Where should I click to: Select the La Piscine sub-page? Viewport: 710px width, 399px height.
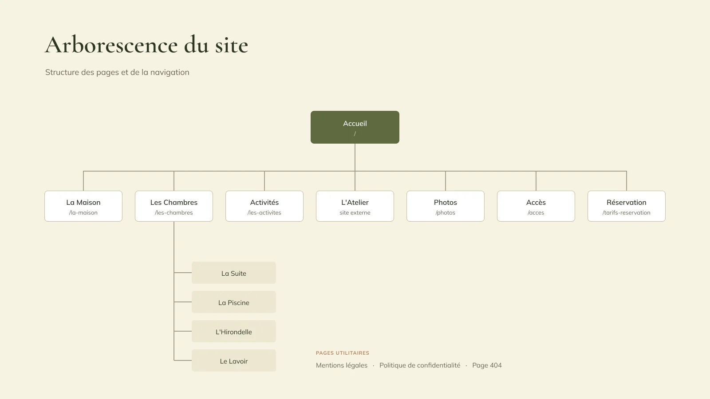(234, 302)
